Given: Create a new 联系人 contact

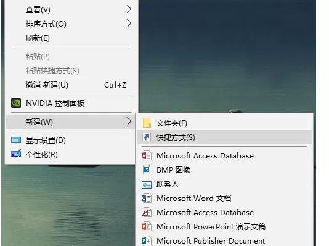Looking at the screenshot, I should 168,184.
